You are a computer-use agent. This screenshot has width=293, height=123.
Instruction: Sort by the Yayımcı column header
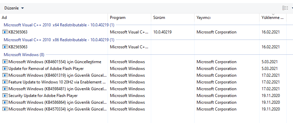click(227, 18)
